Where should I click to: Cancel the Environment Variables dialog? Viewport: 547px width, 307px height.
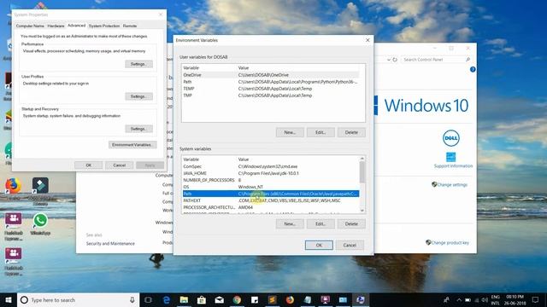350,245
